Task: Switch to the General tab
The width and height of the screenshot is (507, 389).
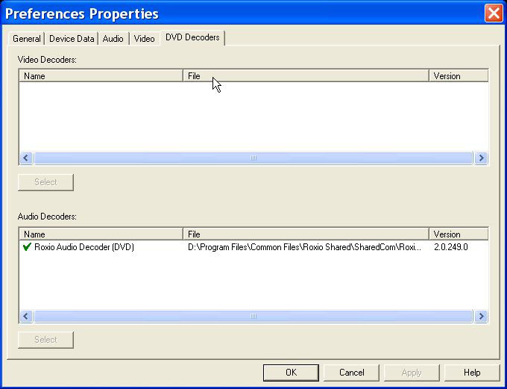Action: [27, 39]
